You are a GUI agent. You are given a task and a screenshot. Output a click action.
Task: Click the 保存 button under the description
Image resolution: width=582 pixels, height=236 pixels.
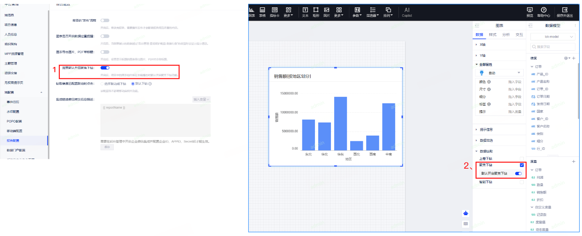click(107, 147)
